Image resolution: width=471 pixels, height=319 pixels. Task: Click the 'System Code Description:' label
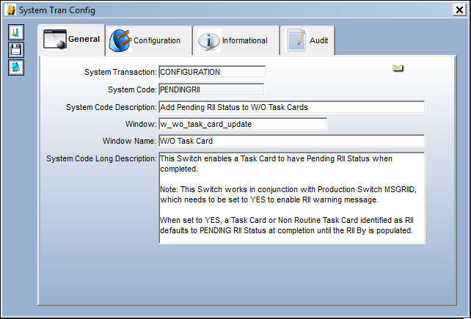(x=112, y=107)
